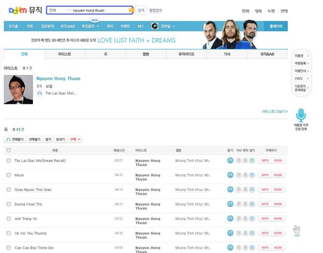
Task: Play the song Cao Cao Bay Trong Gio
Action: pyautogui.click(x=230, y=248)
